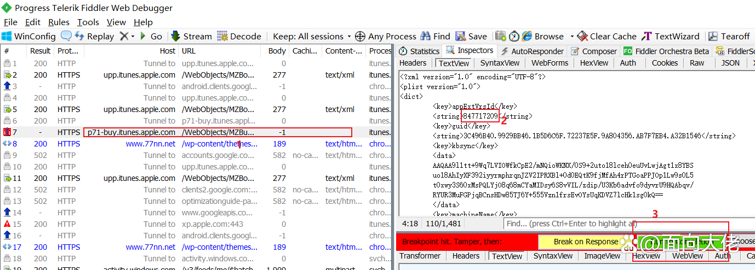Select session 7 p71-buy.itunes.apple.com
The image size is (755, 270).
(x=131, y=132)
